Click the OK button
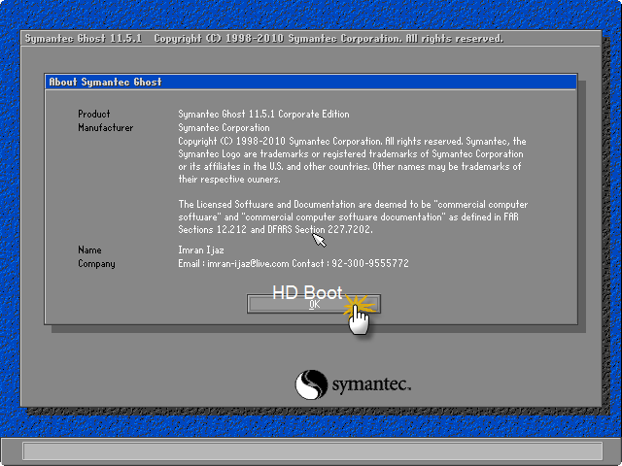 313,304
